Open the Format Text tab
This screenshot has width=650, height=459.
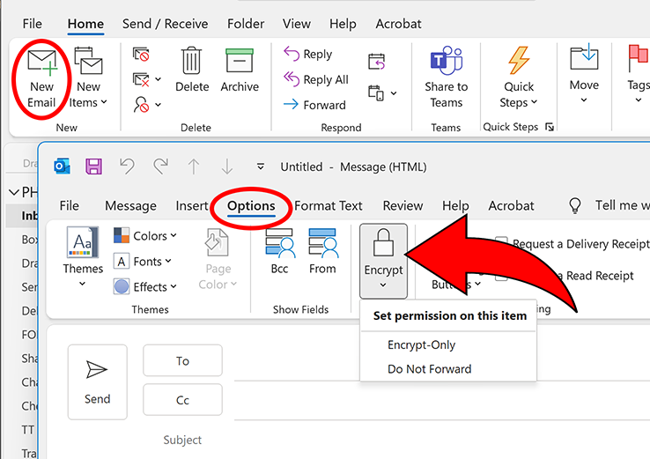(x=329, y=205)
